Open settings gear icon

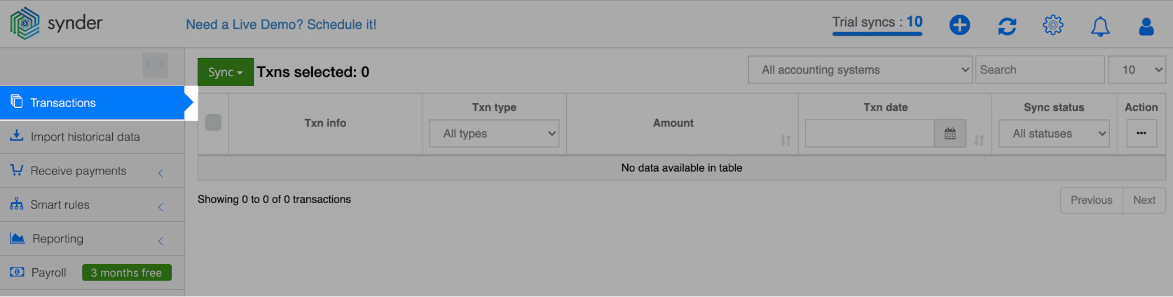tap(1053, 25)
